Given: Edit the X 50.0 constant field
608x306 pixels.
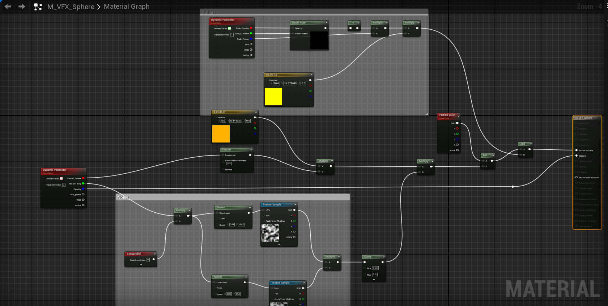Looking at the screenshot, I should 276,84.
